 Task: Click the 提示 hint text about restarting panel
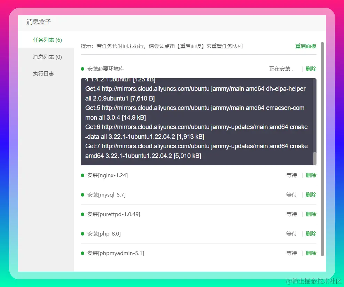[162, 46]
